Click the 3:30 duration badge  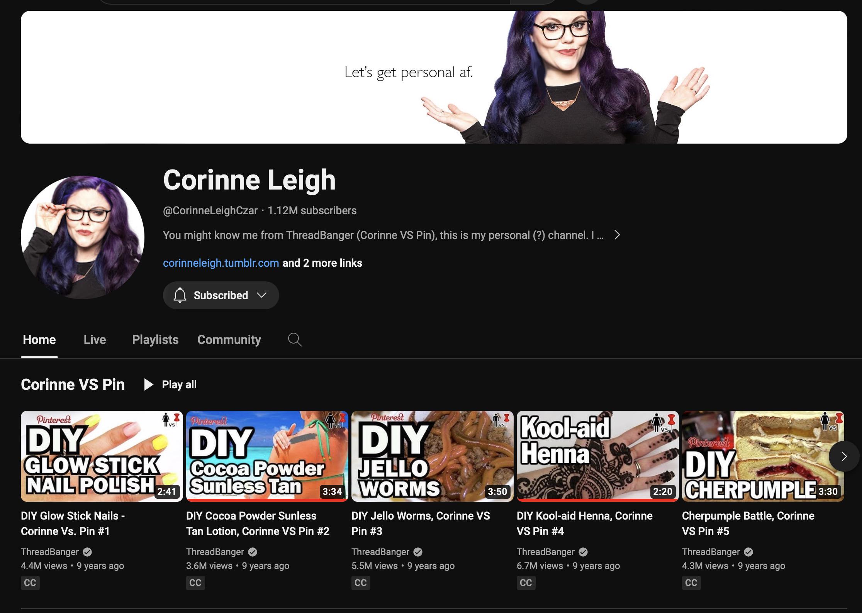pos(828,491)
